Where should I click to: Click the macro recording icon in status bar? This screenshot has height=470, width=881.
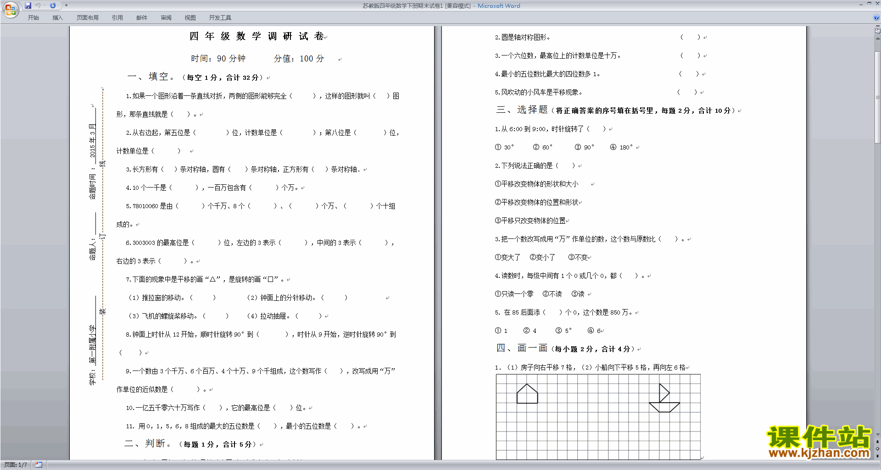click(39, 465)
